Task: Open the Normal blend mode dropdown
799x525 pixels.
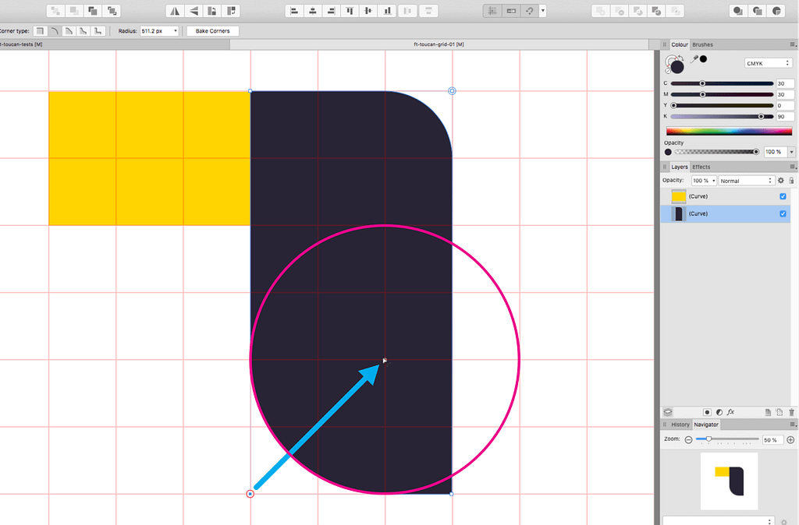Action: click(746, 180)
